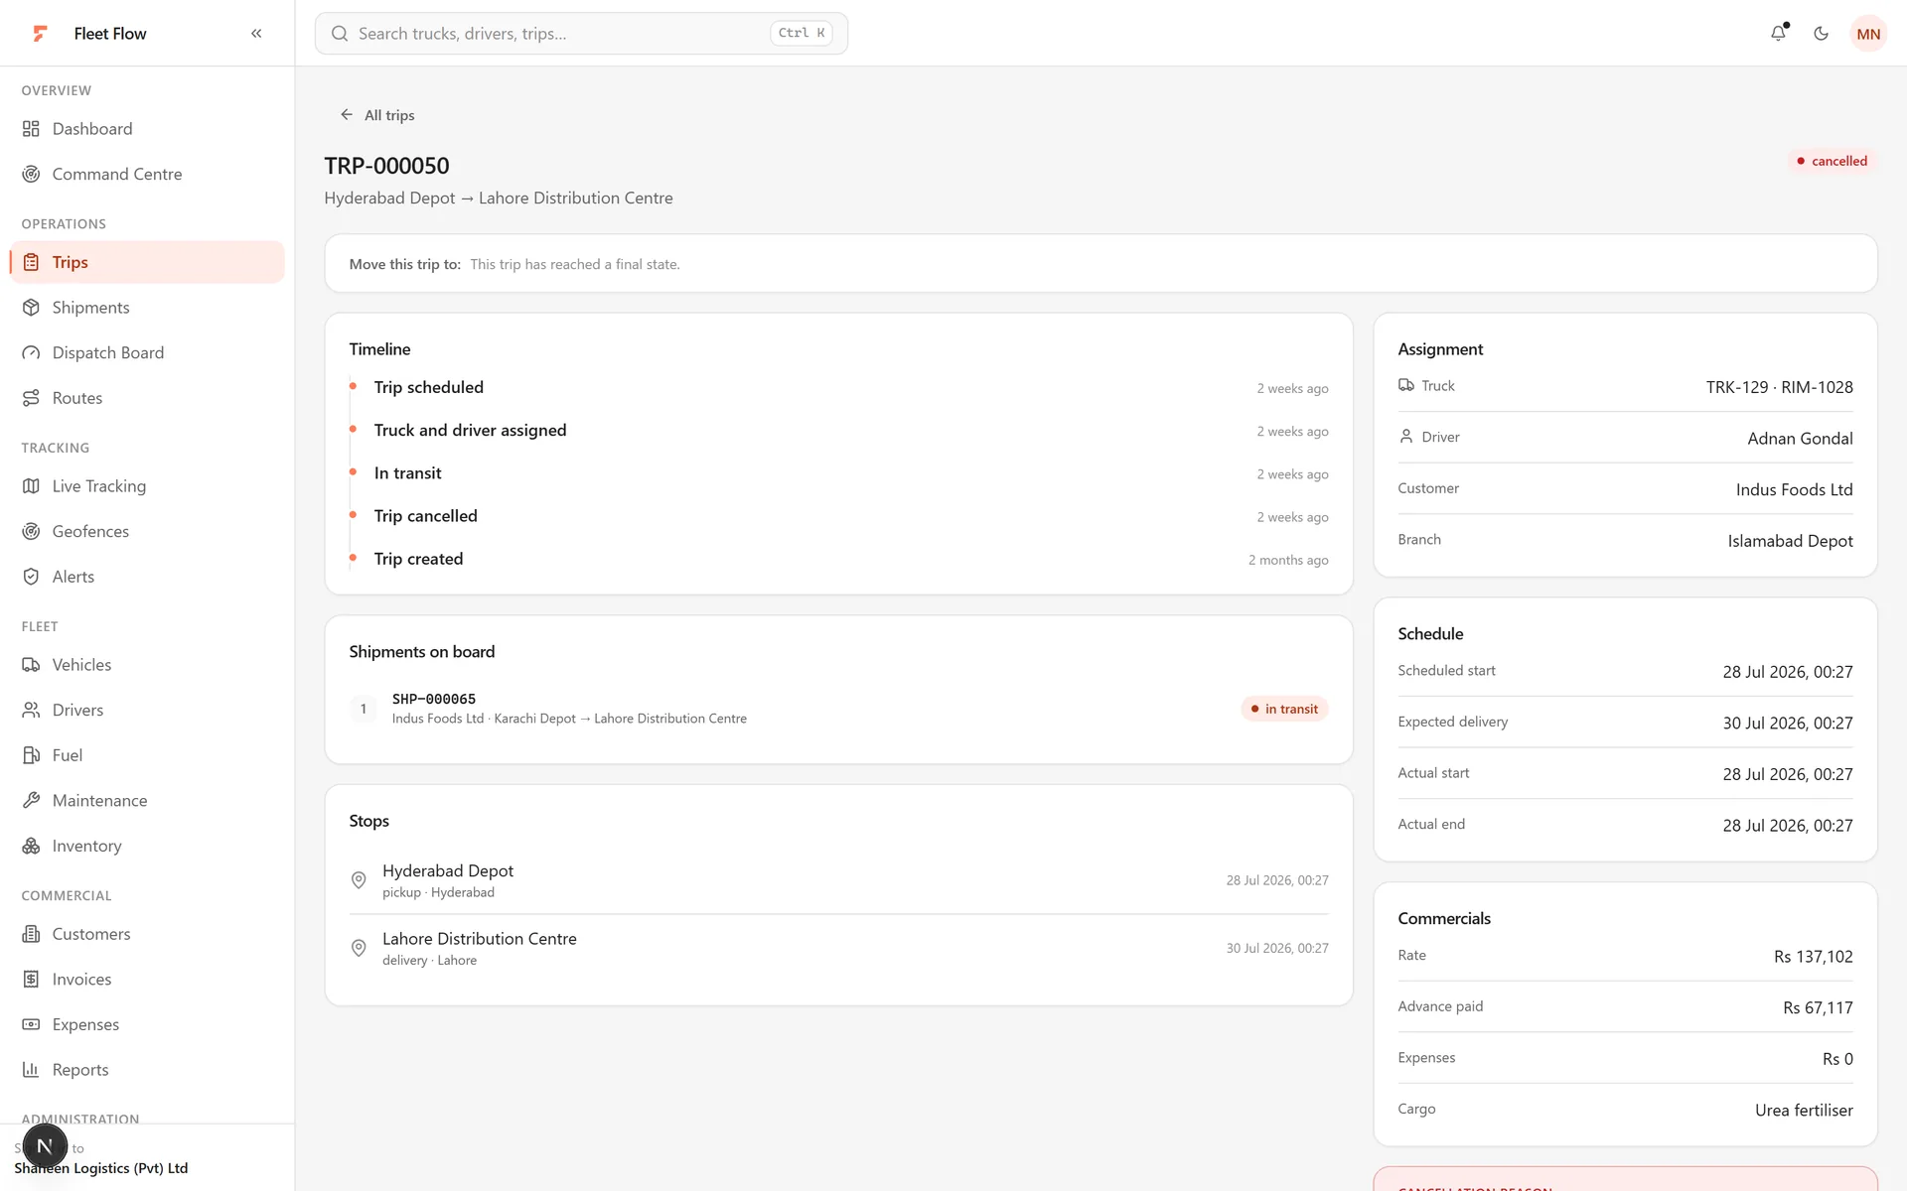1907x1191 pixels.
Task: Open the notifications bell
Action: (x=1778, y=34)
